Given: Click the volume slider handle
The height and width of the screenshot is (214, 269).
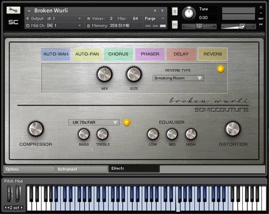Looking at the screenshot, I should [x=242, y=26].
